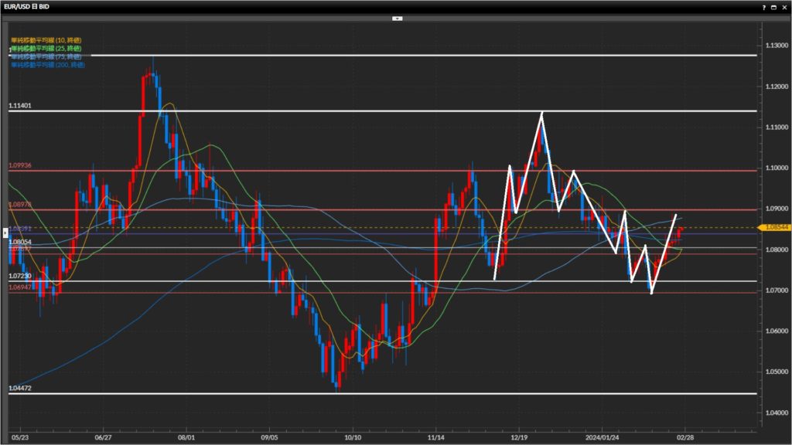Open the help question mark icon
The height and width of the screenshot is (445, 792).
(x=764, y=5)
